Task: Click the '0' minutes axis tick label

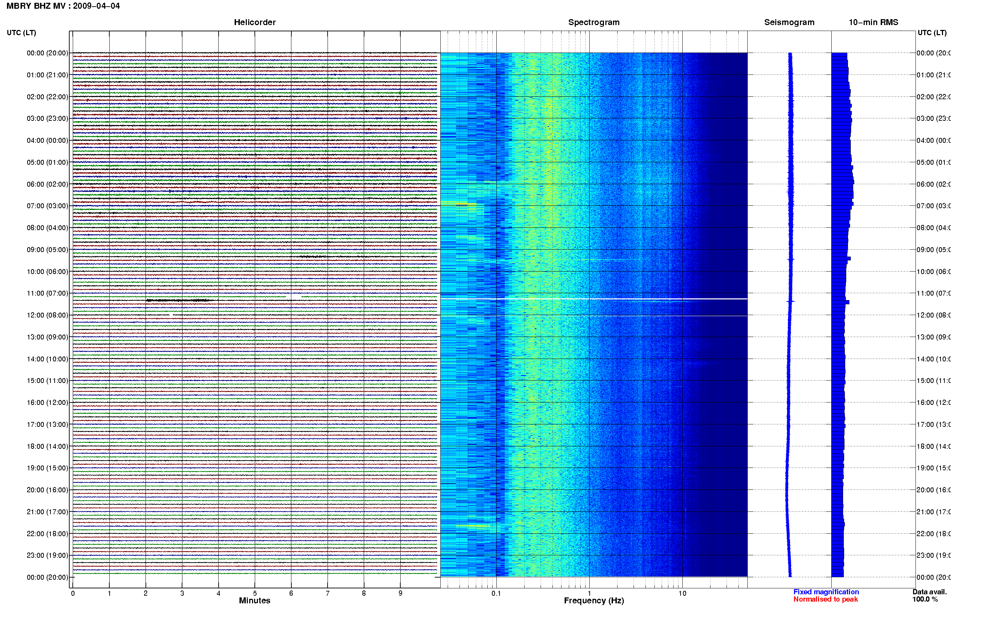Action: [x=73, y=593]
